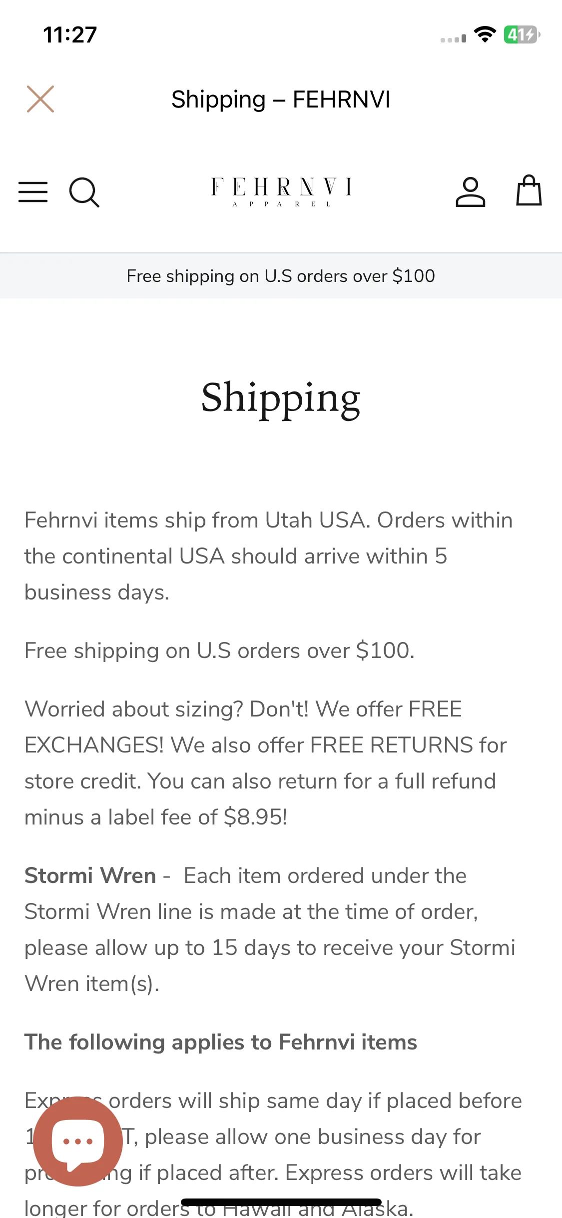The width and height of the screenshot is (562, 1218).
Task: Open the account profile icon
Action: (470, 192)
